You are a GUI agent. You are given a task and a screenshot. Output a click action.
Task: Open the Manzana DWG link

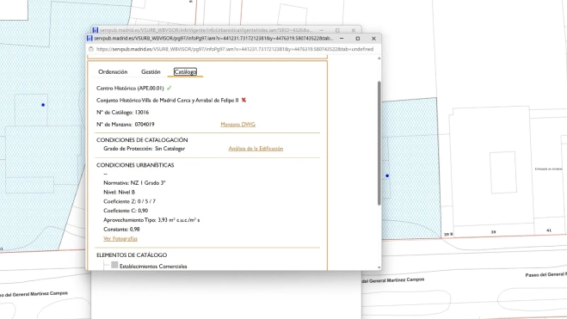coord(238,125)
